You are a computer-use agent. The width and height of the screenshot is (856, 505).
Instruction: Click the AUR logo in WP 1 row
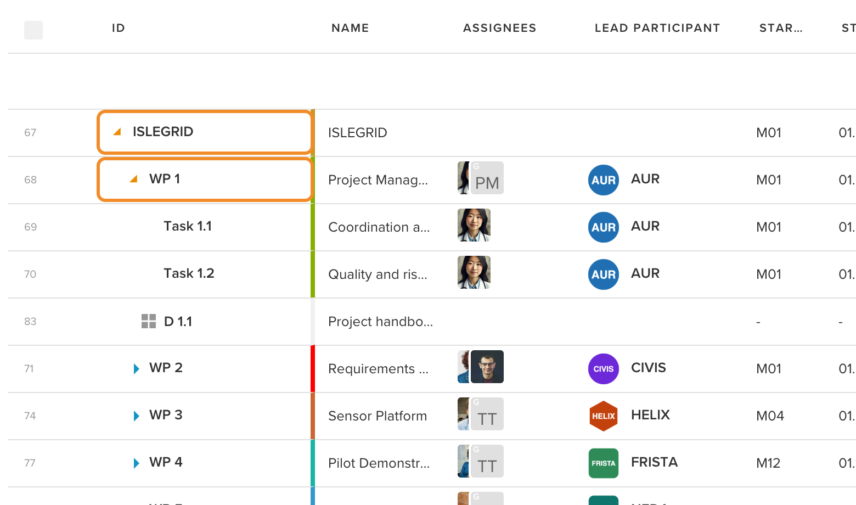point(604,180)
